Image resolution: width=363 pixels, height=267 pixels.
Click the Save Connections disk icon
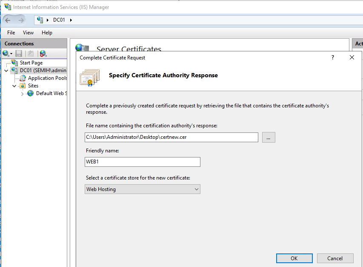(19, 53)
